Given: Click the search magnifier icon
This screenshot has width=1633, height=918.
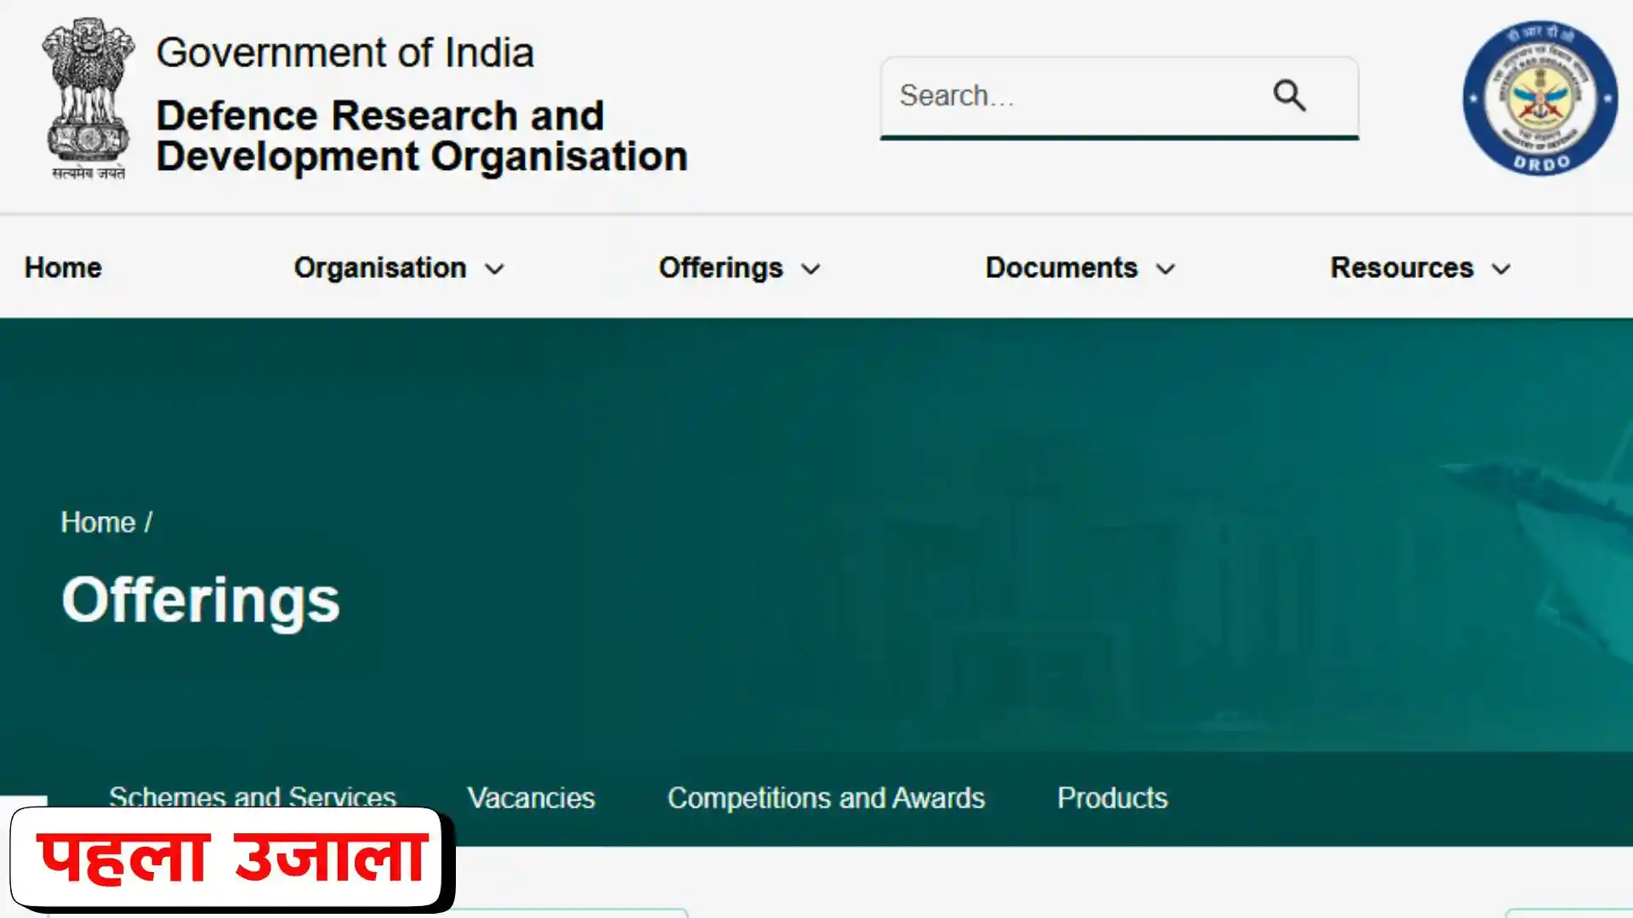Looking at the screenshot, I should click(x=1289, y=95).
